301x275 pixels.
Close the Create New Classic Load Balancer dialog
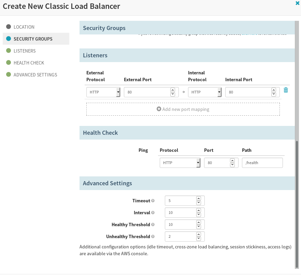[298, 3]
